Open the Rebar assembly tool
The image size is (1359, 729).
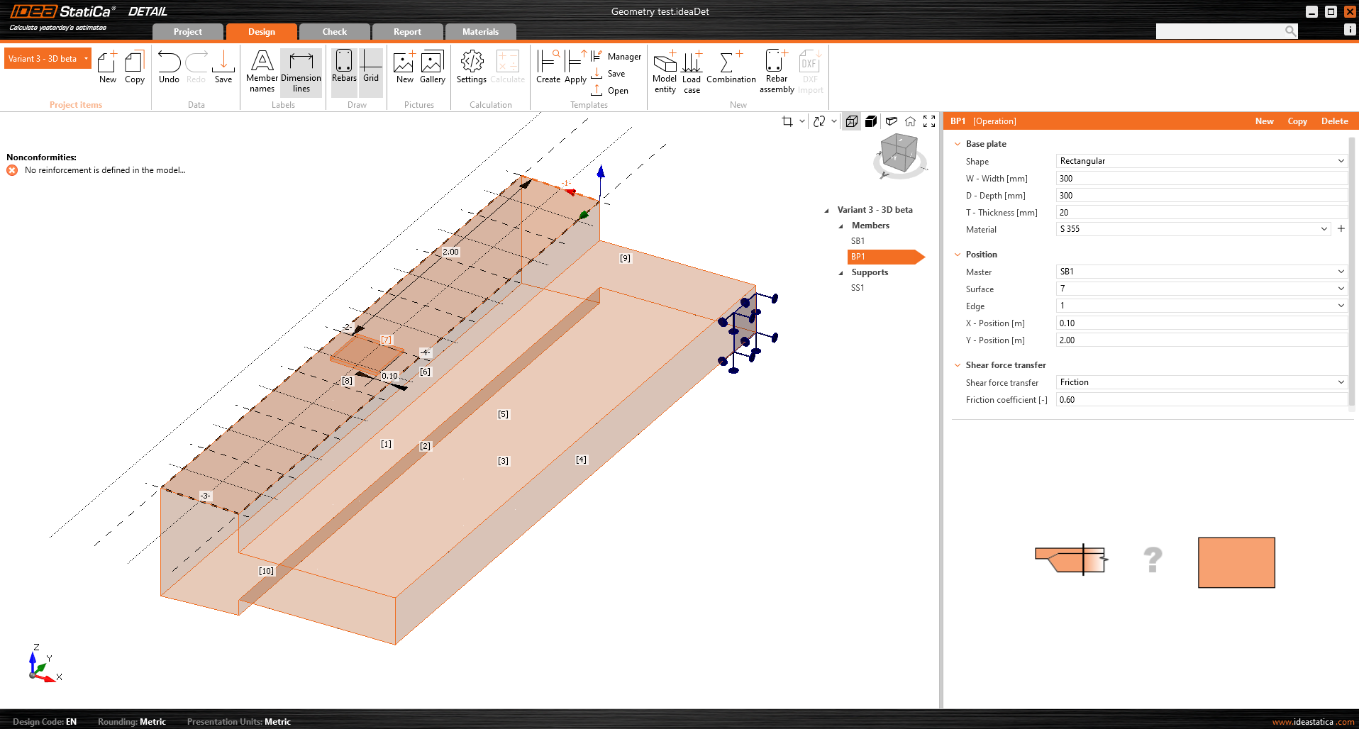pyautogui.click(x=776, y=69)
